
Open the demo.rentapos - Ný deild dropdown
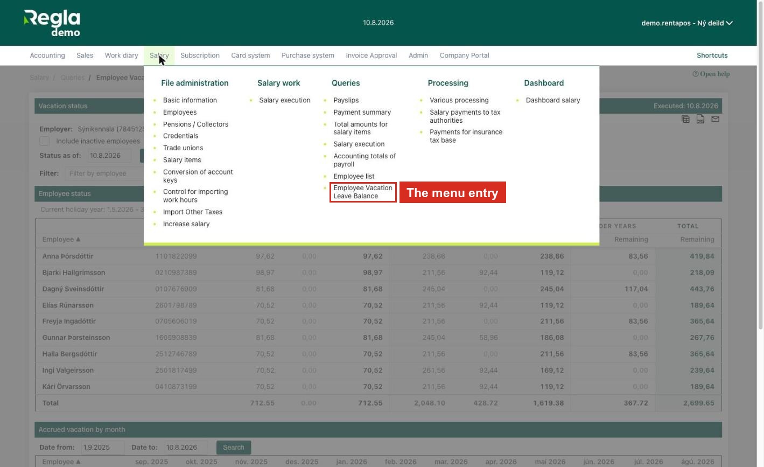tap(687, 23)
